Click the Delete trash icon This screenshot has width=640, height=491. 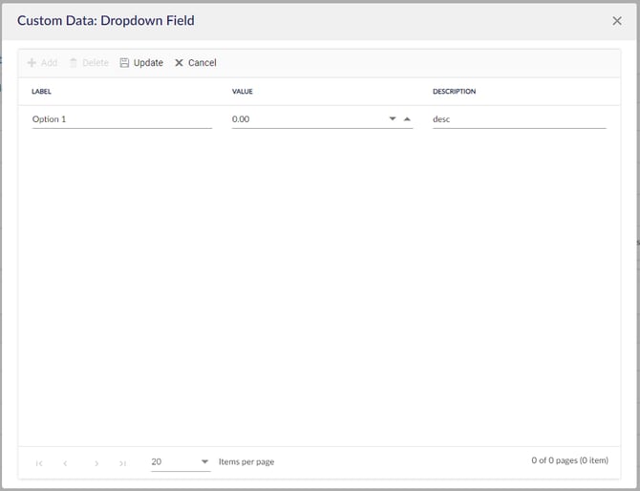pyautogui.click(x=74, y=63)
